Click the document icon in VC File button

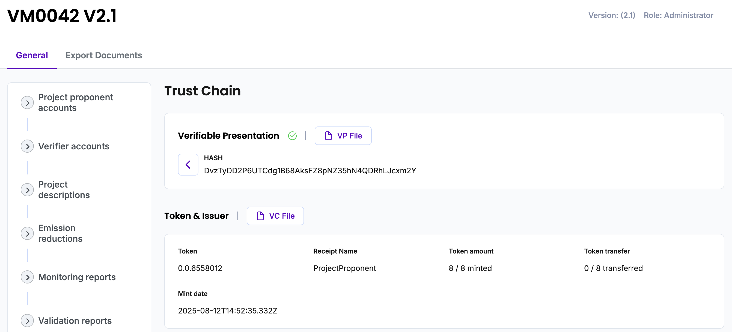coord(260,216)
